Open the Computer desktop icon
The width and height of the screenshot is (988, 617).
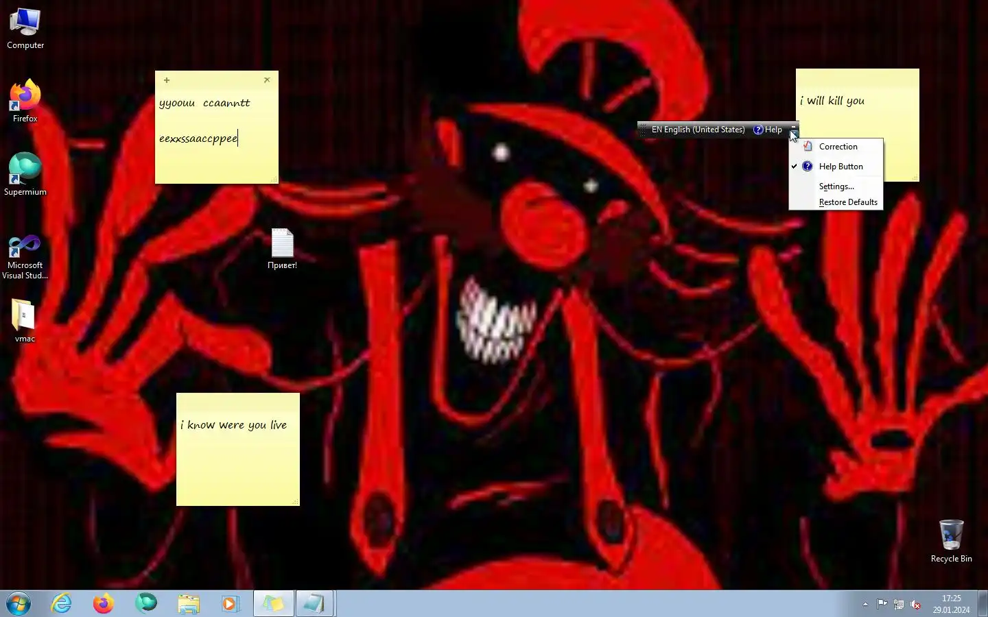[25, 29]
